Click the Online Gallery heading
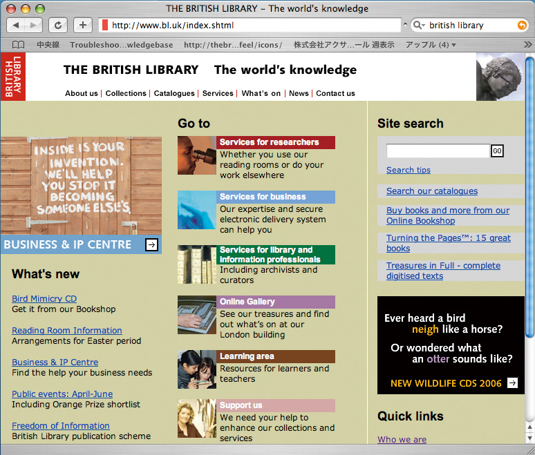 276,302
